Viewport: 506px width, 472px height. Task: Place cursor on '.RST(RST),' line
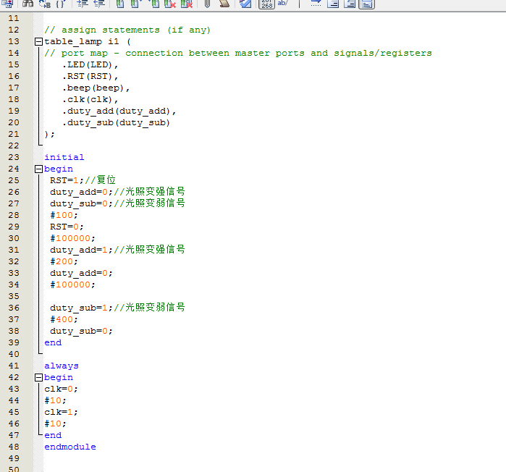(90, 77)
